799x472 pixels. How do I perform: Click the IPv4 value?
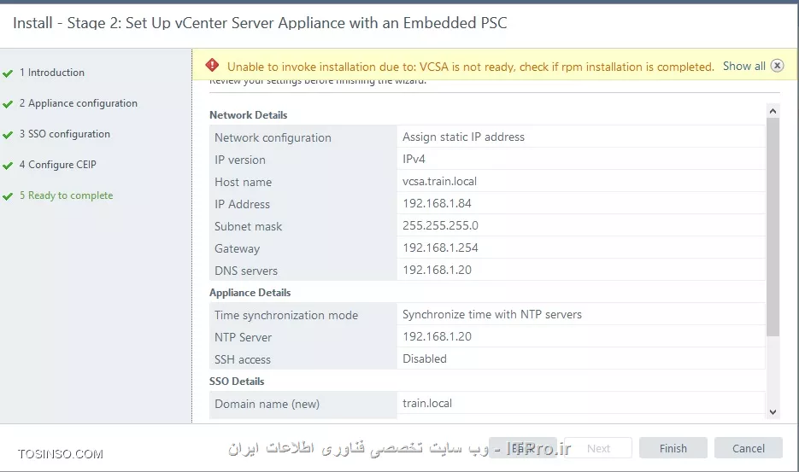(414, 160)
